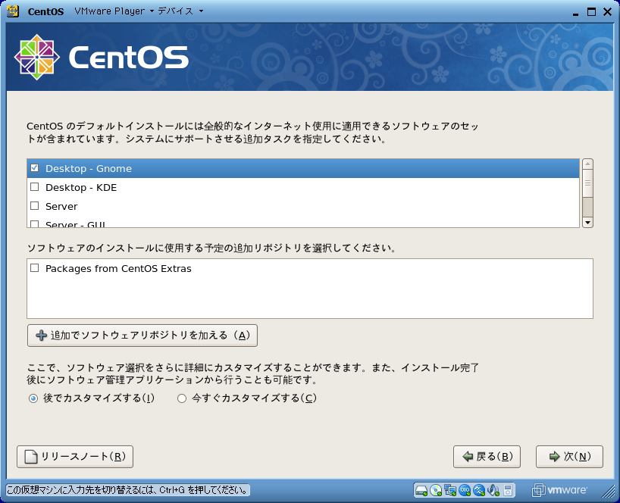Select the 後でカスタマイズする radio button

tap(33, 398)
